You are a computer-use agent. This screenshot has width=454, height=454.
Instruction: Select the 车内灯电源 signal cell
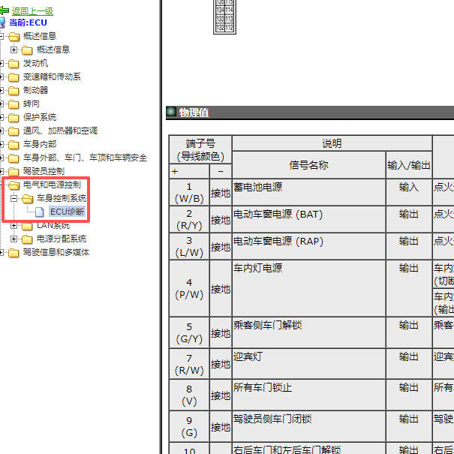308,288
